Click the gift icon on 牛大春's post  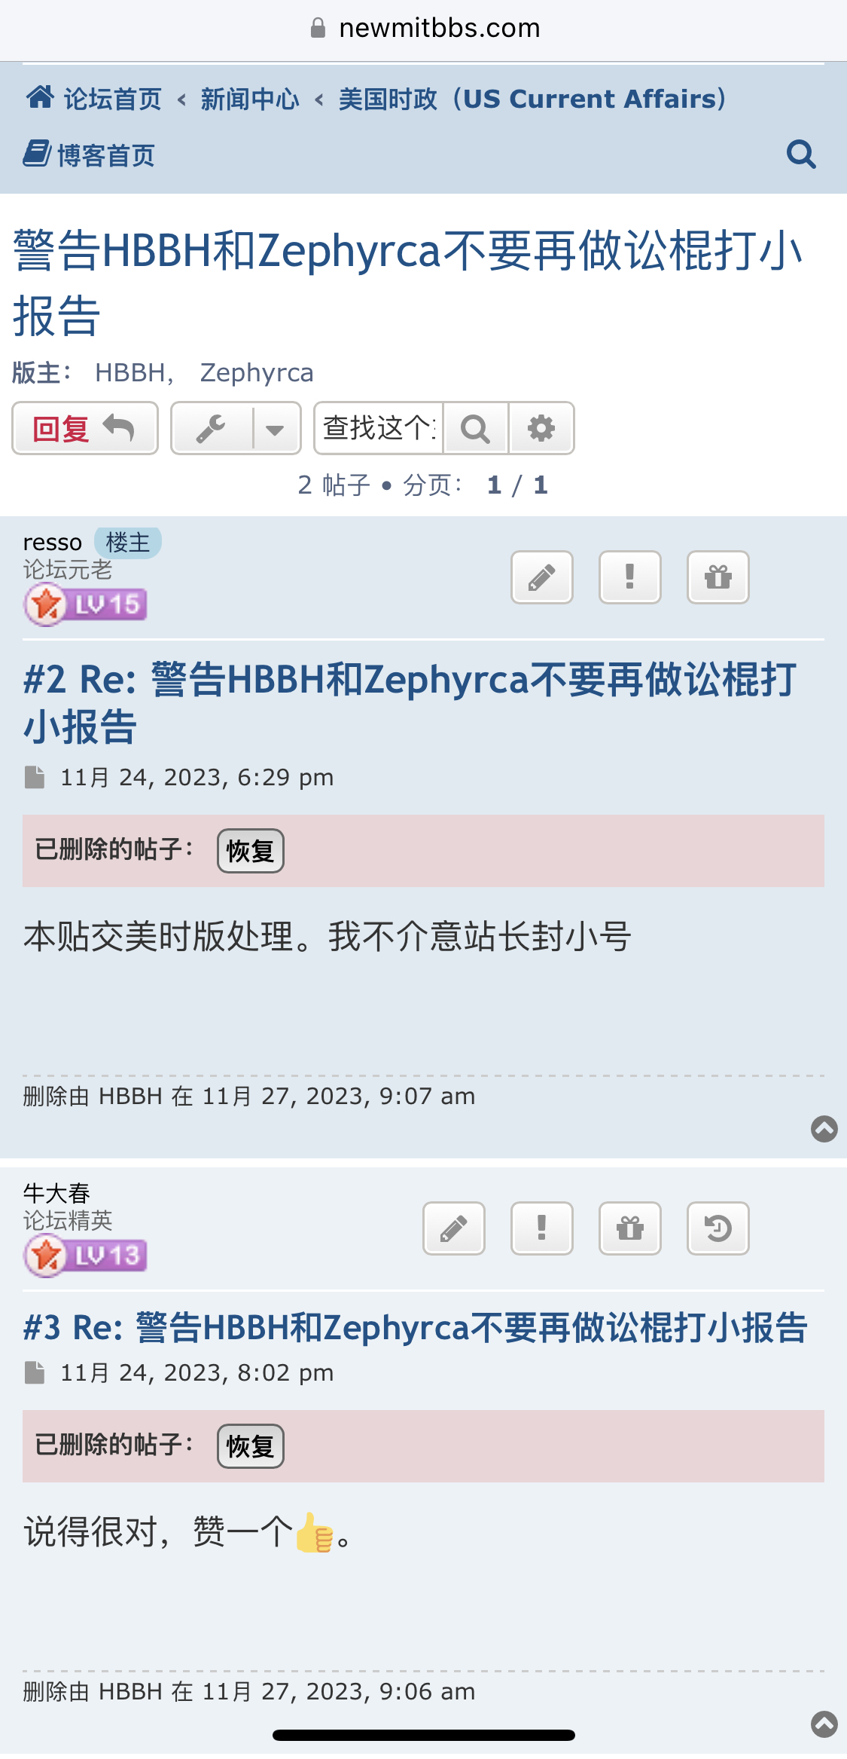click(630, 1228)
